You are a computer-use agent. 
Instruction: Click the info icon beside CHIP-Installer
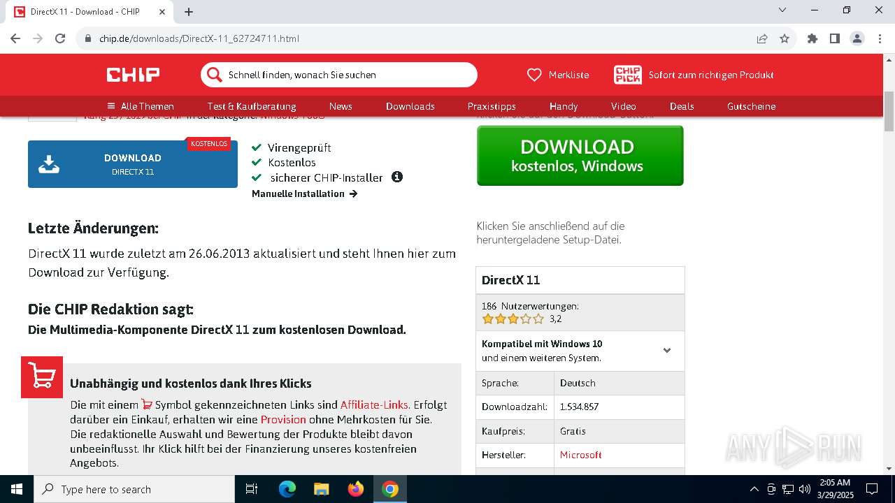[397, 177]
